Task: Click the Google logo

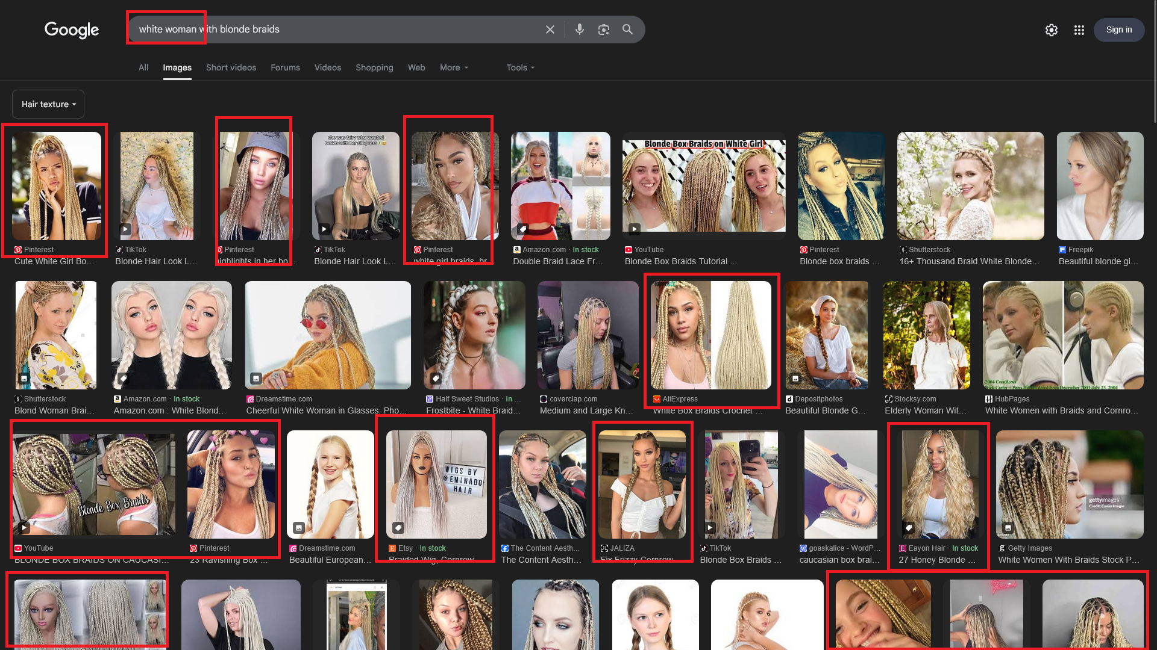Action: click(x=71, y=29)
